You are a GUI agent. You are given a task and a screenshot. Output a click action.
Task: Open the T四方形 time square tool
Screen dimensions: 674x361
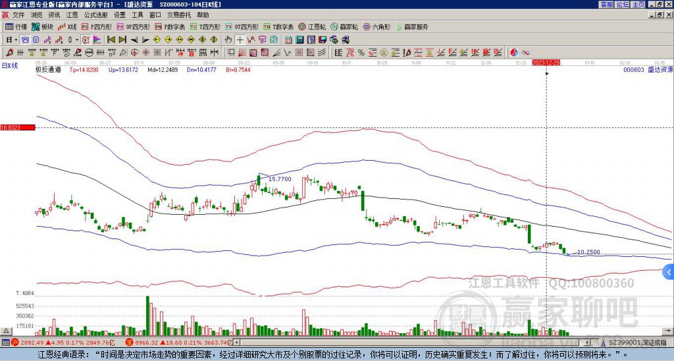tap(205, 26)
